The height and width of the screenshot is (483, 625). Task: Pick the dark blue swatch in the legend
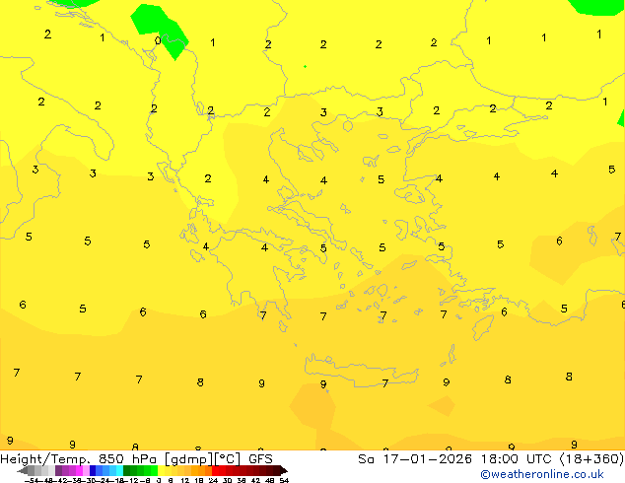93,470
